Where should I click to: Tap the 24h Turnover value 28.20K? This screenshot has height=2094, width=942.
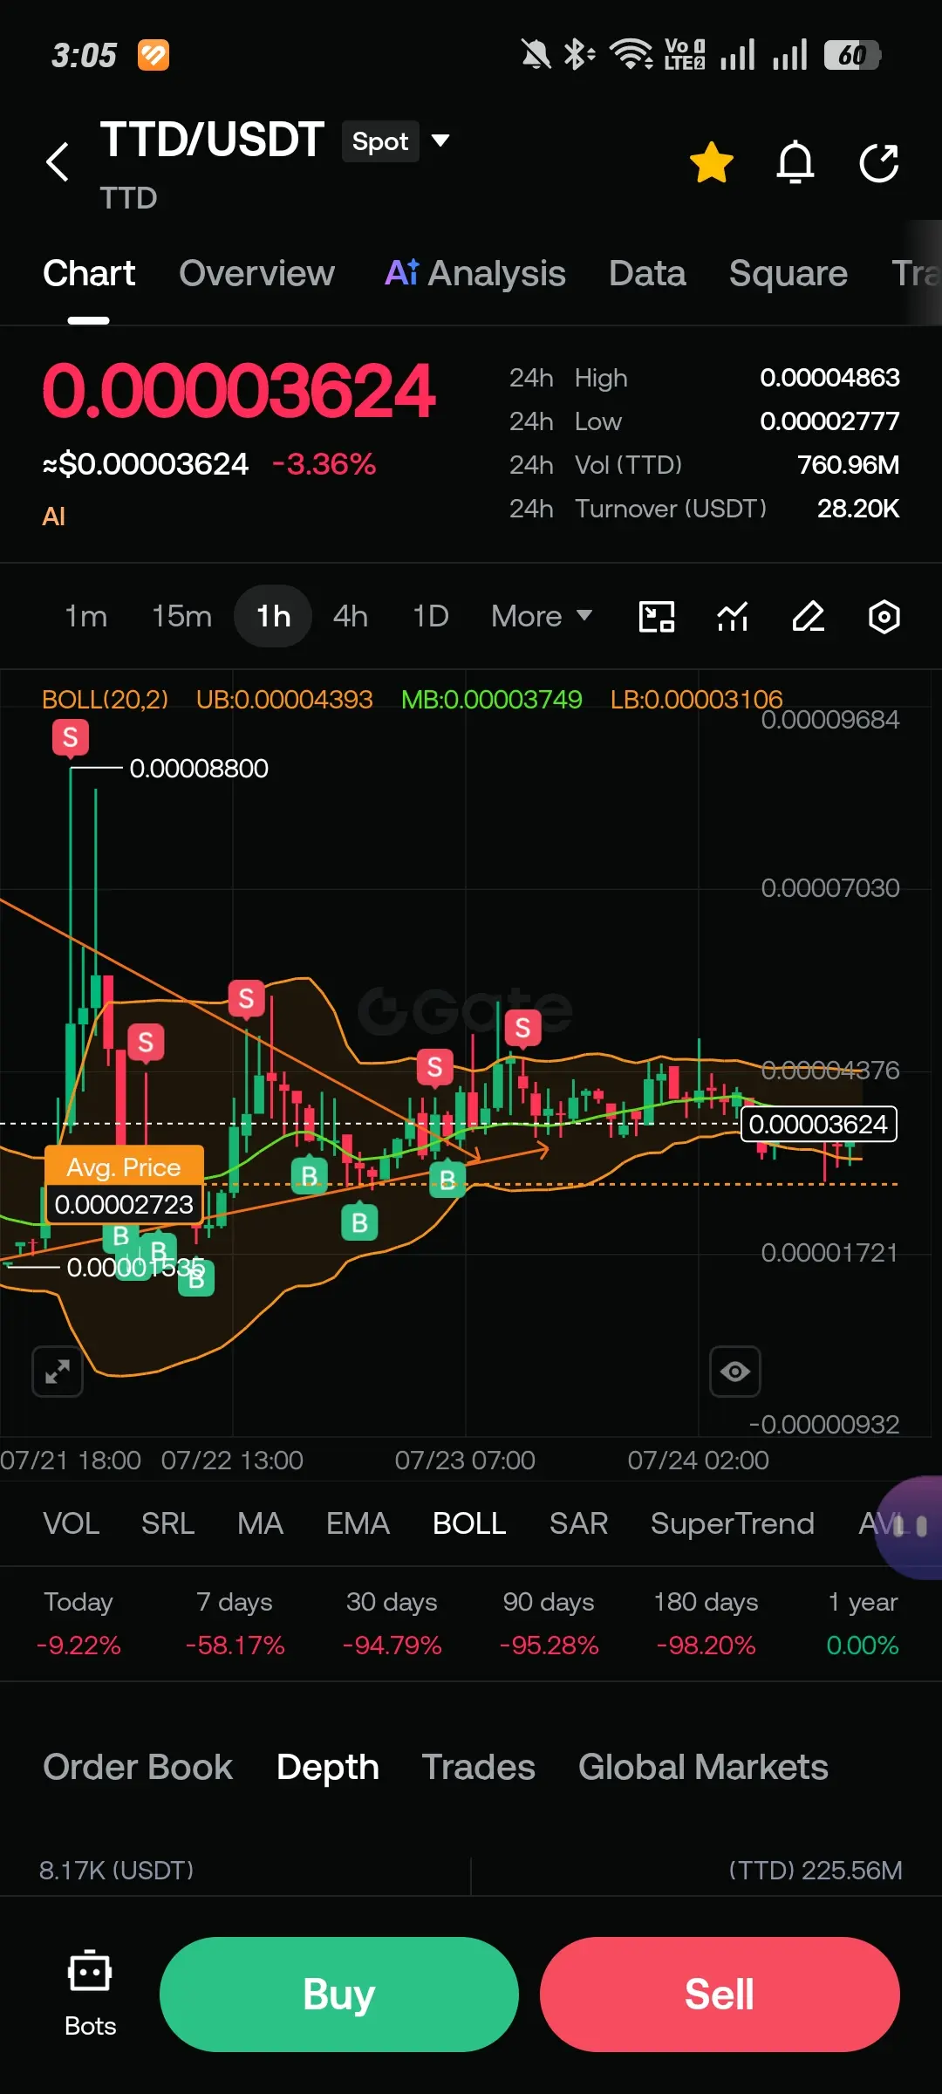point(857,509)
